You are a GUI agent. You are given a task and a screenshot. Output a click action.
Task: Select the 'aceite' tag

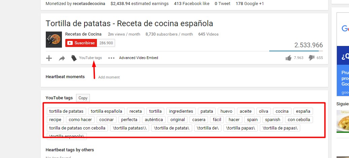246,111
